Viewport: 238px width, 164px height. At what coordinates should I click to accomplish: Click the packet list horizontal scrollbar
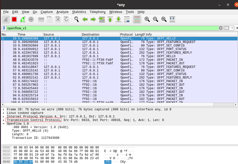coord(109,105)
